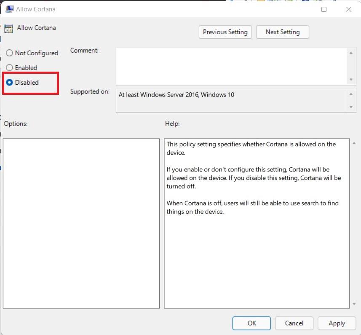Click inside the Comment text box
The height and width of the screenshot is (335, 361).
pos(231,66)
